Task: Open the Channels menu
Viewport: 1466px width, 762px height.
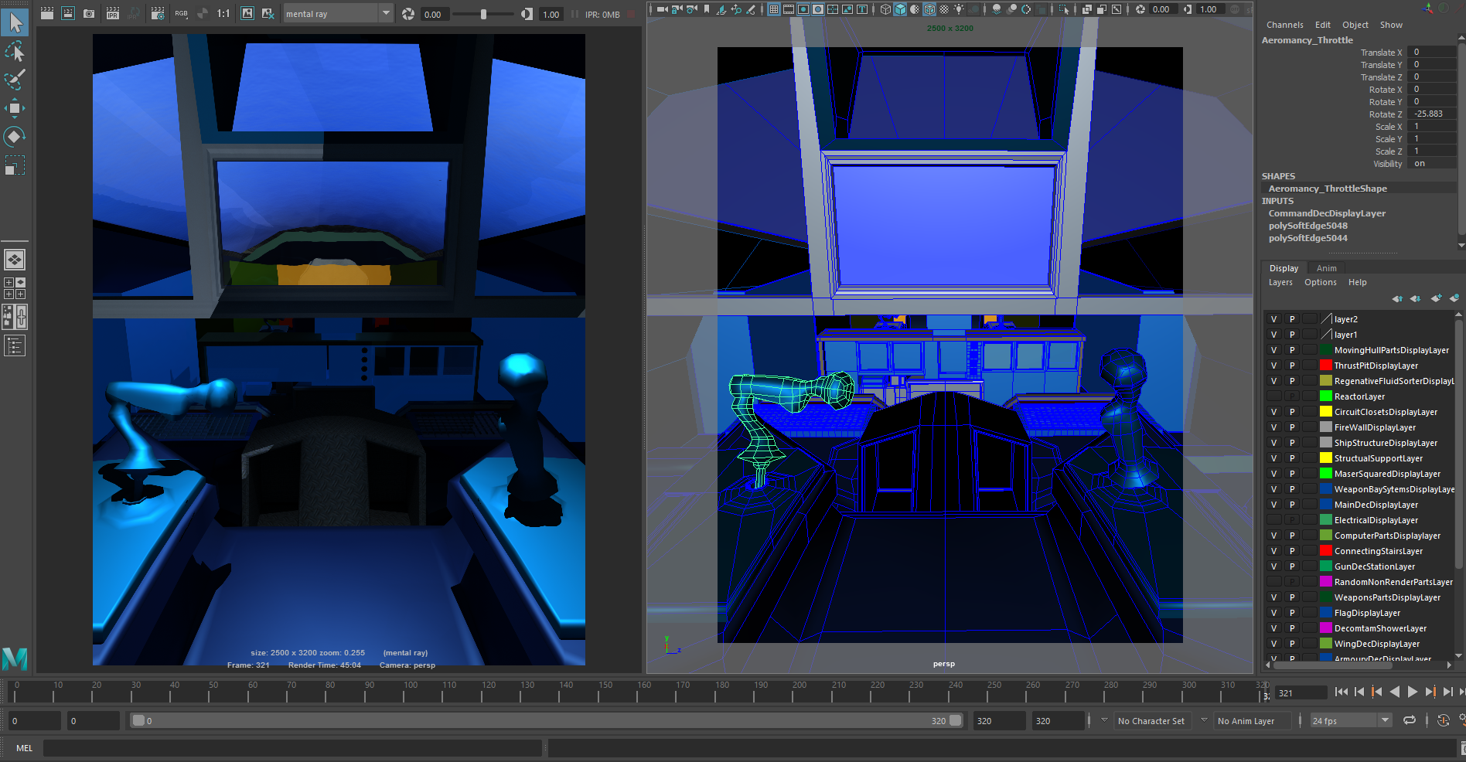Action: tap(1284, 25)
